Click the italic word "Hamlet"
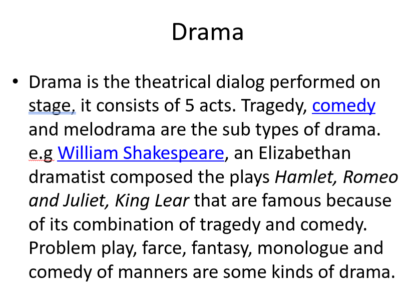 pyautogui.click(x=302, y=177)
